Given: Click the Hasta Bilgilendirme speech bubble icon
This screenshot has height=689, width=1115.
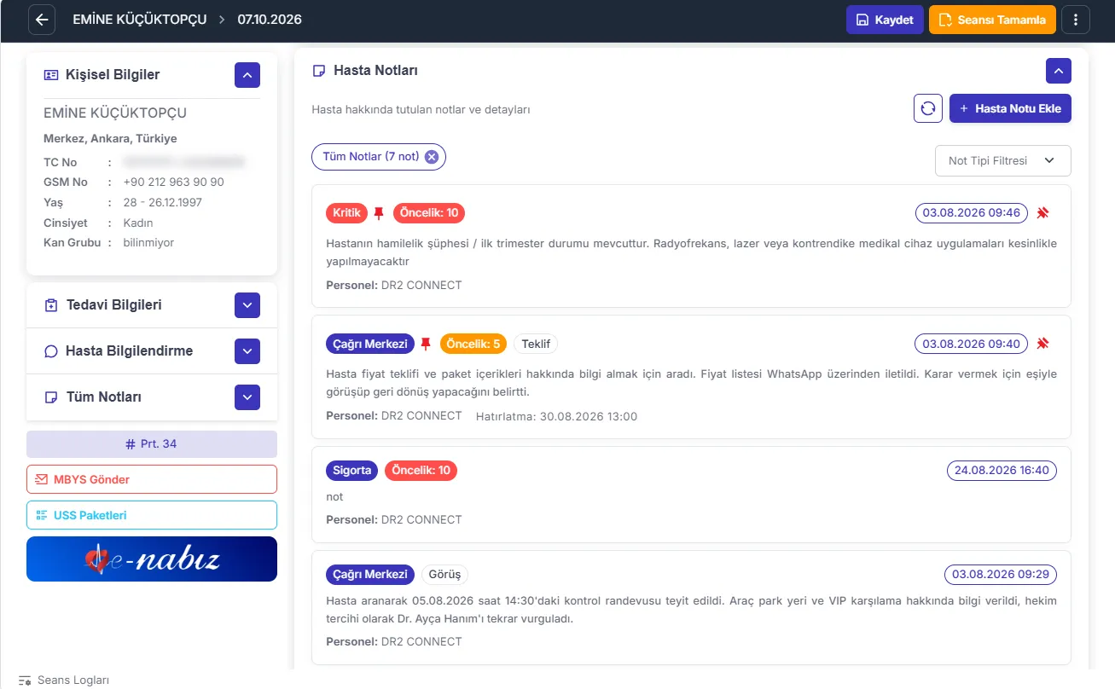Looking at the screenshot, I should (51, 351).
